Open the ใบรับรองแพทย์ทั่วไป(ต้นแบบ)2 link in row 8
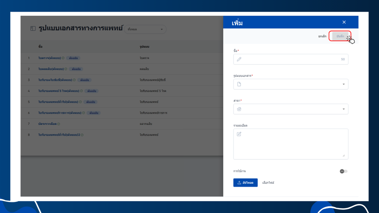The width and height of the screenshot is (379, 213). point(59,135)
